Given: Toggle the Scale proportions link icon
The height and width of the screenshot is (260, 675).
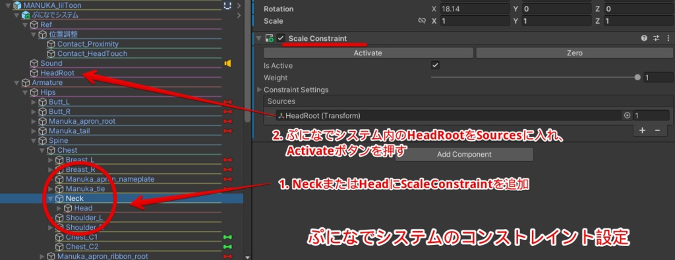Looking at the screenshot, I should coord(422,20).
